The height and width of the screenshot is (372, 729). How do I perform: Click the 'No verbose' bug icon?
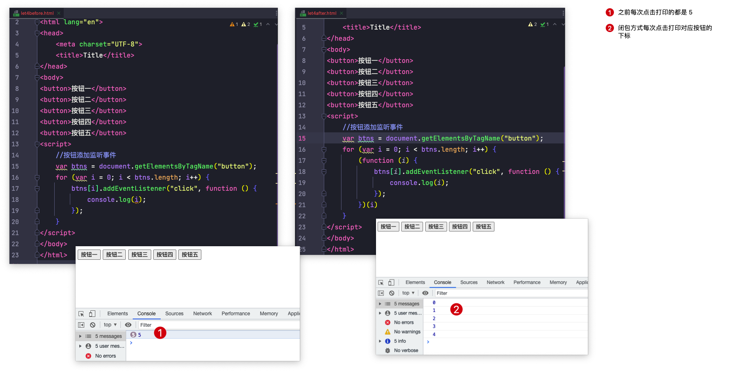pyautogui.click(x=388, y=351)
